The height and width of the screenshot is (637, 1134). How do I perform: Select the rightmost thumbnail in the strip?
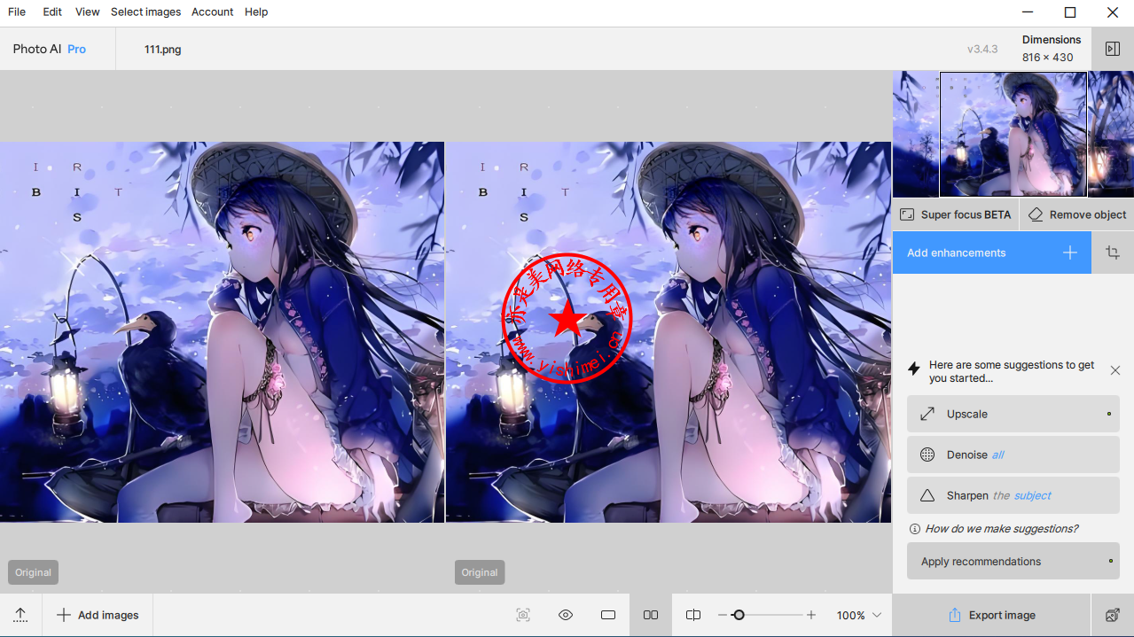(x=1111, y=134)
